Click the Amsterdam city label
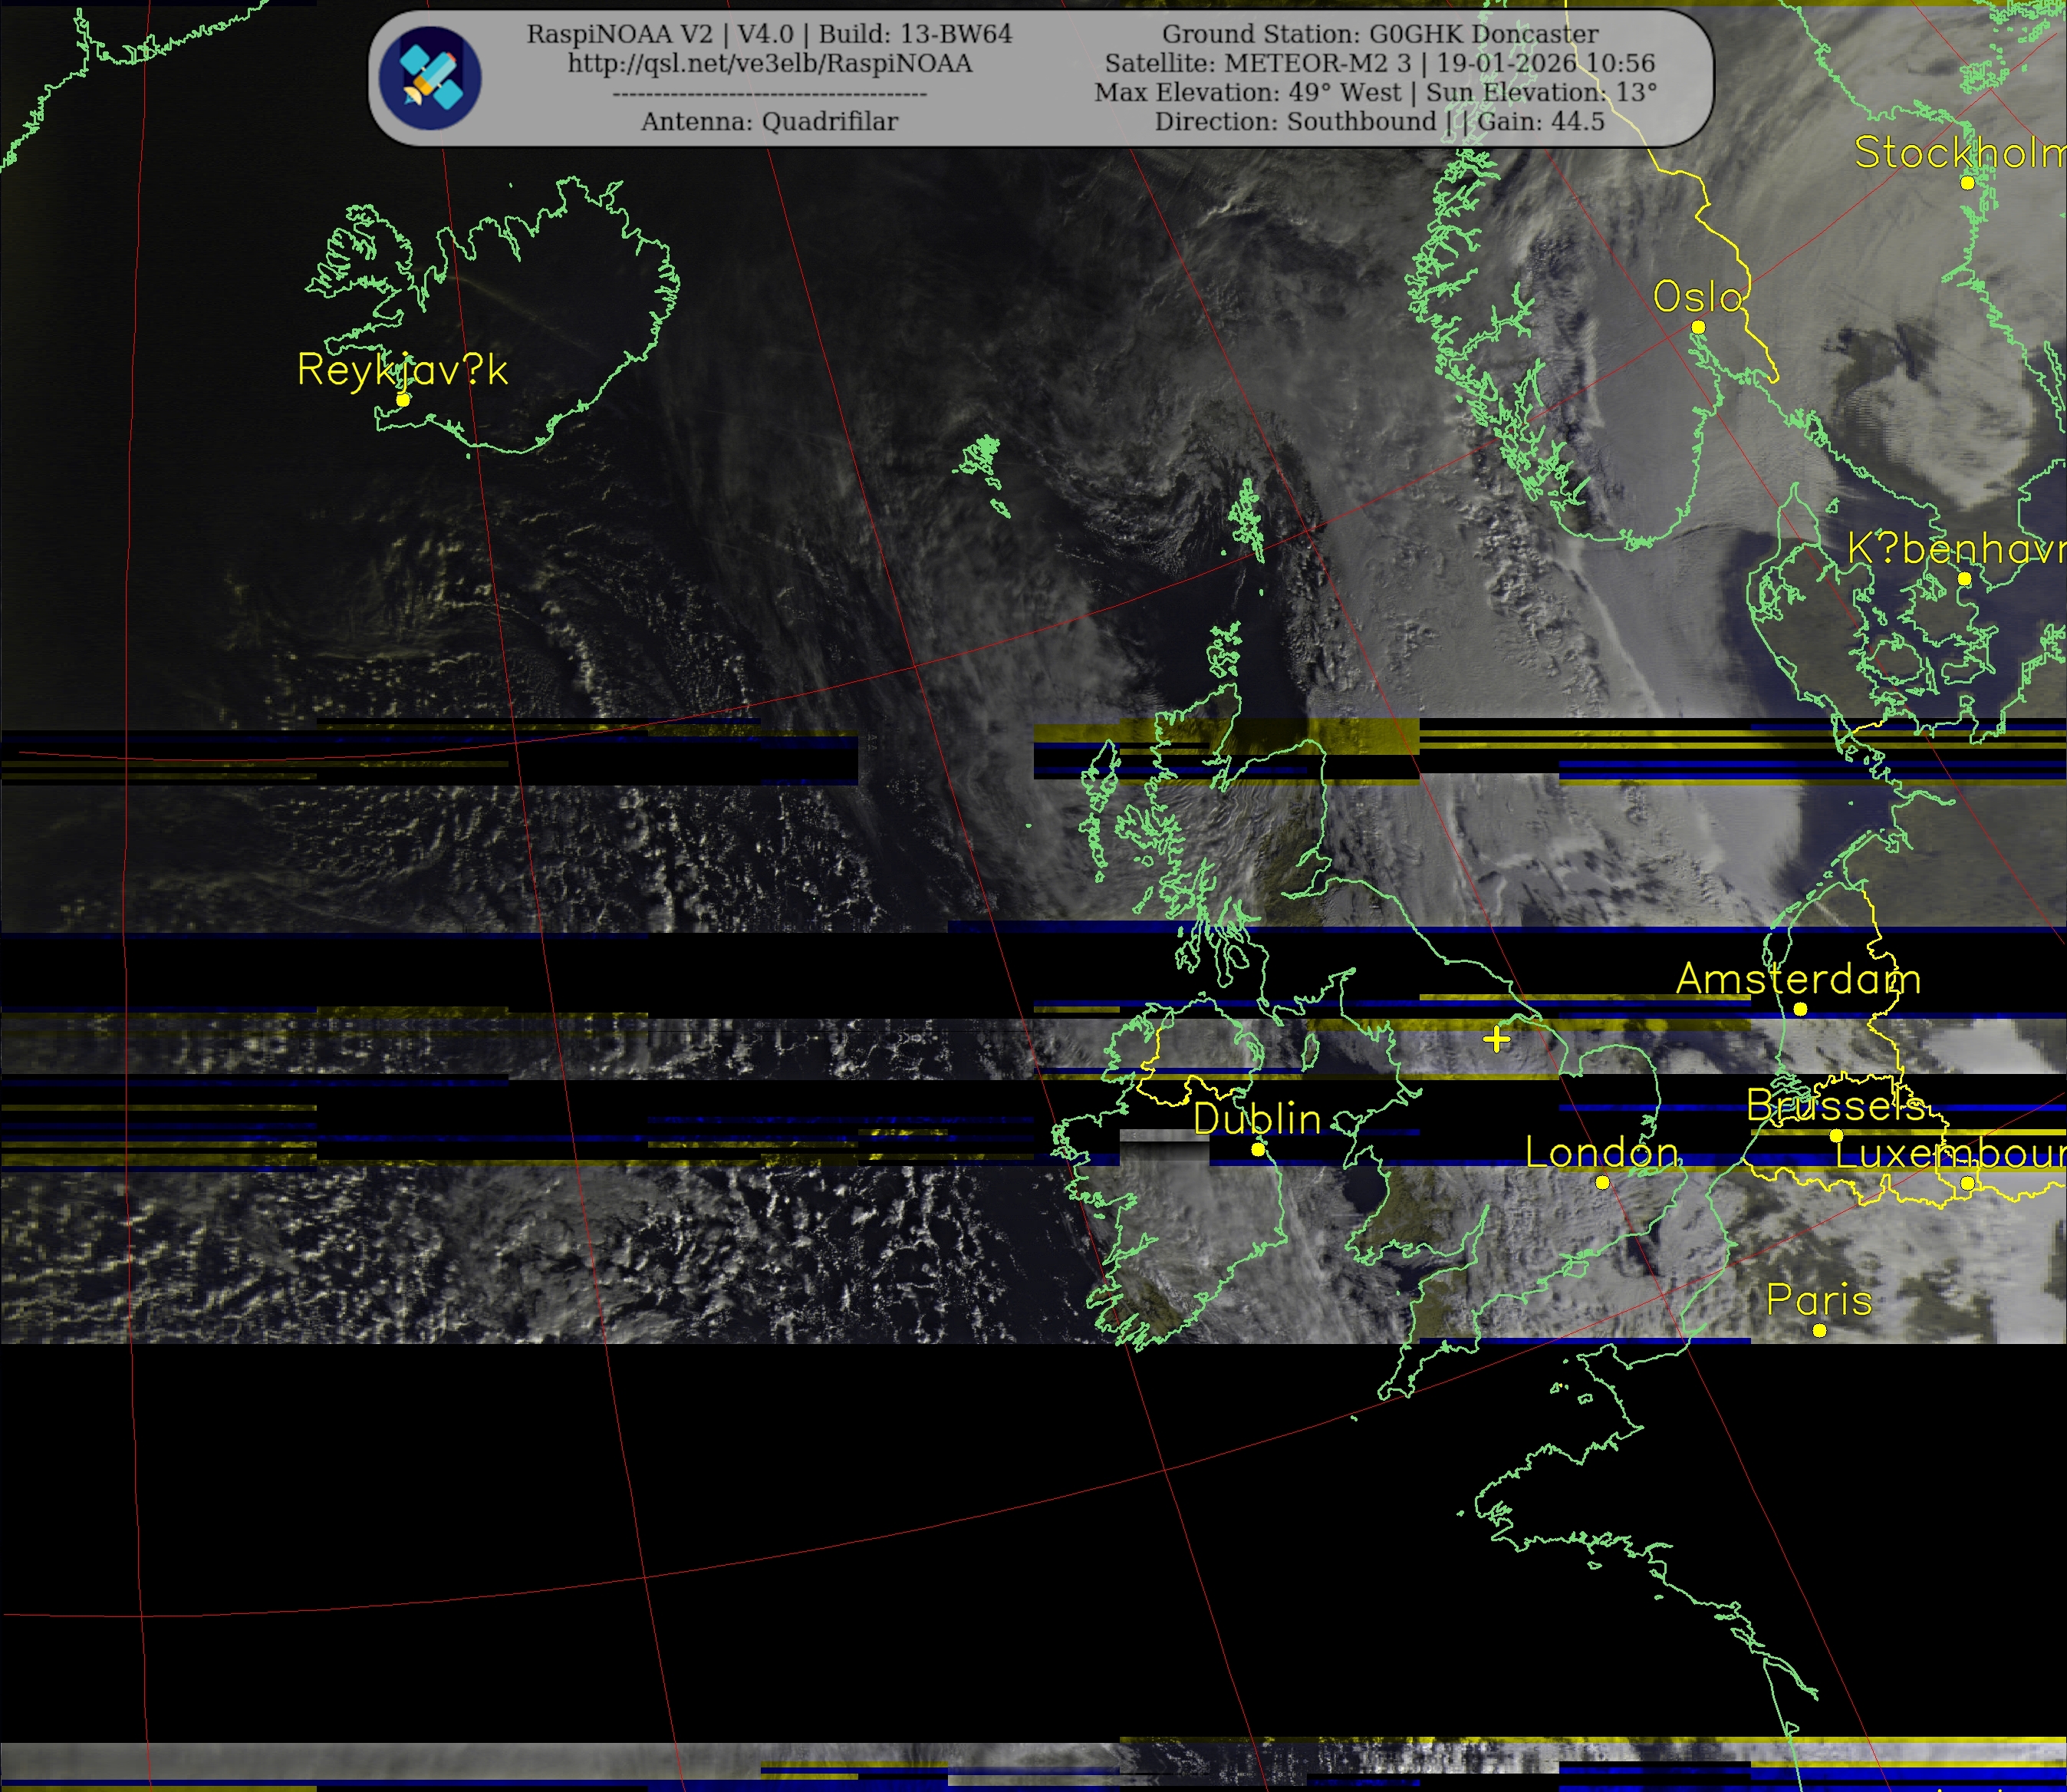 point(1797,978)
